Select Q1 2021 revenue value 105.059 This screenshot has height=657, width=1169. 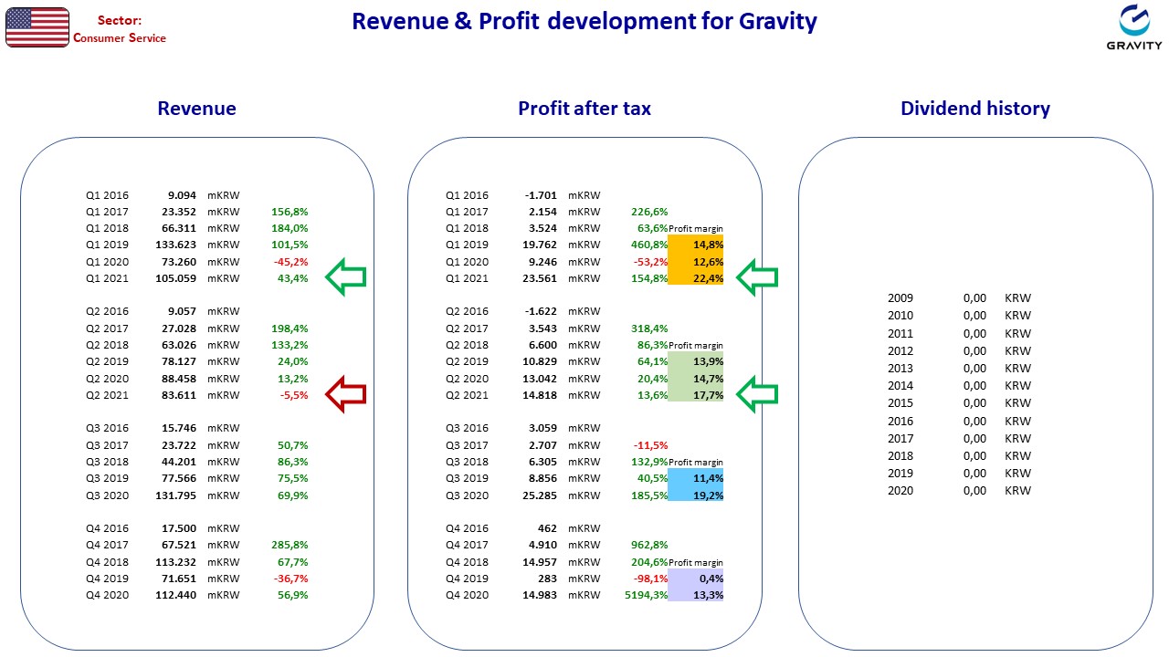[176, 278]
